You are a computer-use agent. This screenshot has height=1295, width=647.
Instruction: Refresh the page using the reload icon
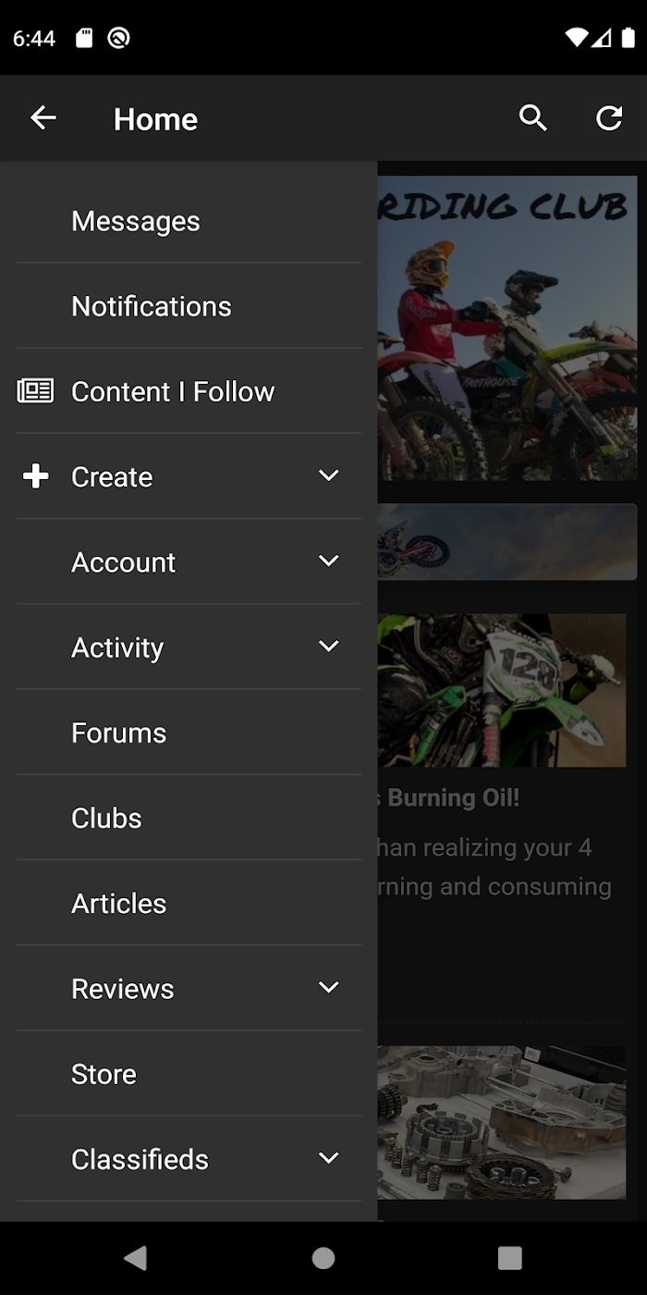(609, 118)
